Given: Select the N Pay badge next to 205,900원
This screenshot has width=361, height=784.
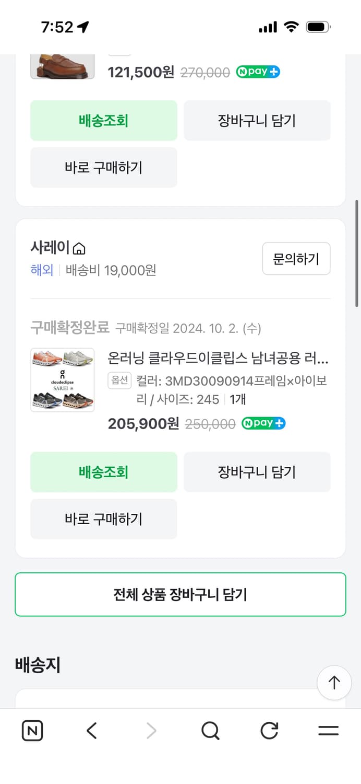Looking at the screenshot, I should pos(263,423).
